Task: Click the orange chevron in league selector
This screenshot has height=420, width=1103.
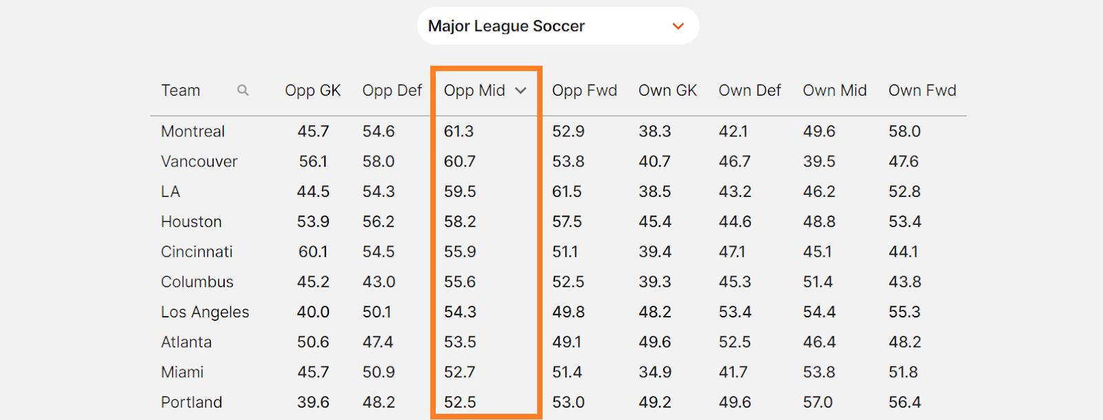Action: click(678, 26)
